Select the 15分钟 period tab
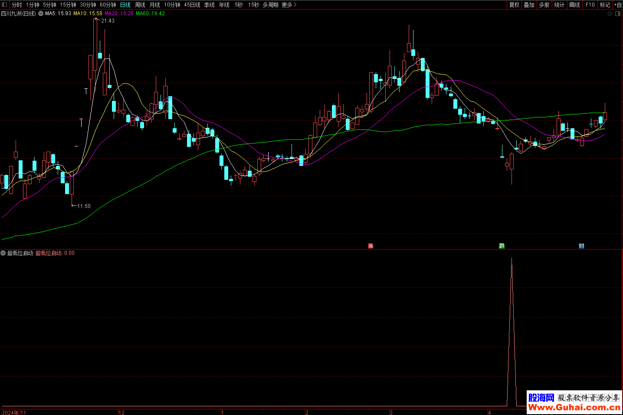The height and width of the screenshot is (415, 623). [68, 5]
